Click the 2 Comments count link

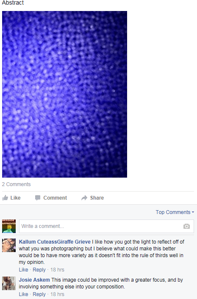pyautogui.click(x=16, y=184)
